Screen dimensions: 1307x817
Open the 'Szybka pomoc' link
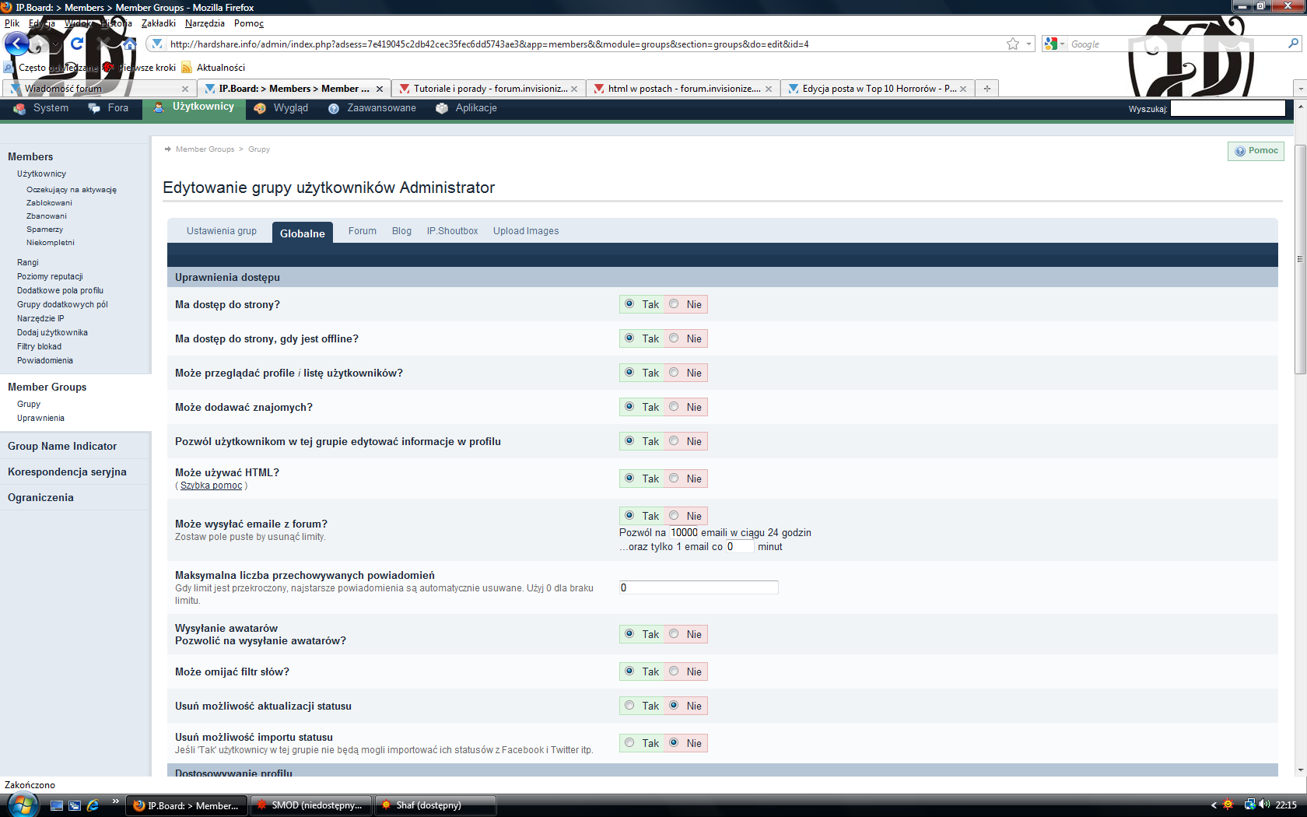(x=211, y=486)
